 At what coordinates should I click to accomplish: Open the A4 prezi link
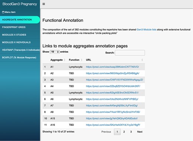pyautogui.click(x=113, y=86)
